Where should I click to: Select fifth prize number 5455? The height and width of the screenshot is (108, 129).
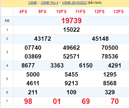[x=71, y=75]
